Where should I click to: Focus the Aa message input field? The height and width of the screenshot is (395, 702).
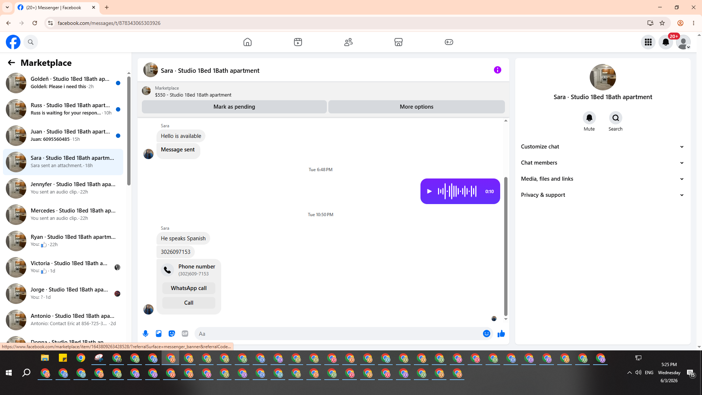(338, 334)
